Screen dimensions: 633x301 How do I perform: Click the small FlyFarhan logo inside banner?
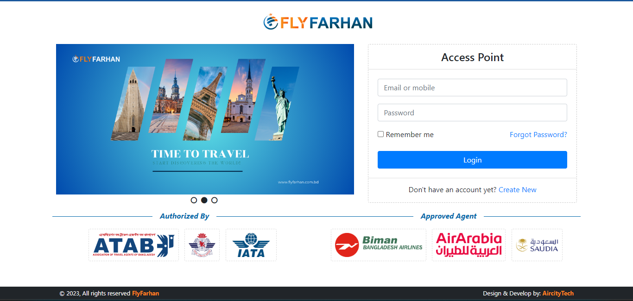(96, 59)
